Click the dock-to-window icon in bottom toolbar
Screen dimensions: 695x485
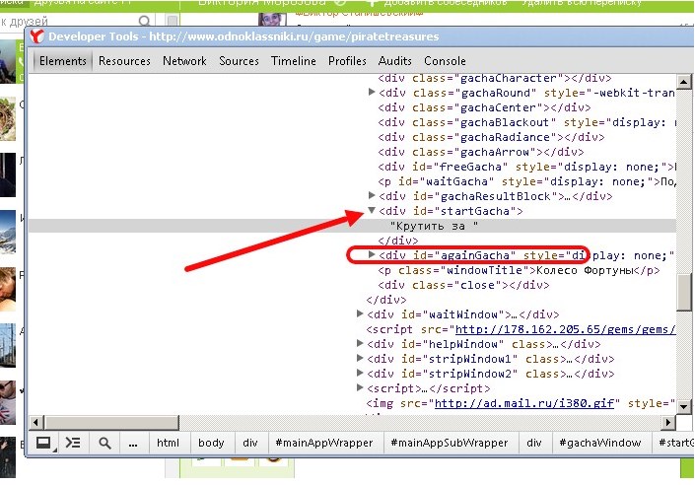pos(44,443)
